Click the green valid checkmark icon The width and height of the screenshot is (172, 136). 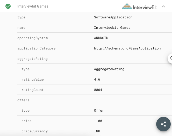pos(8,6)
